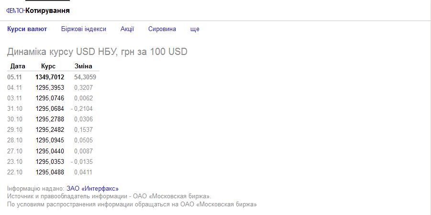The image size is (431, 215).
Task: Click the rate value 1295,2788
Action: click(x=50, y=119)
